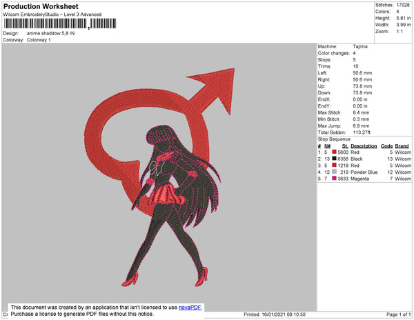Select the Max Stitch value 8.4 mm

[361, 112]
